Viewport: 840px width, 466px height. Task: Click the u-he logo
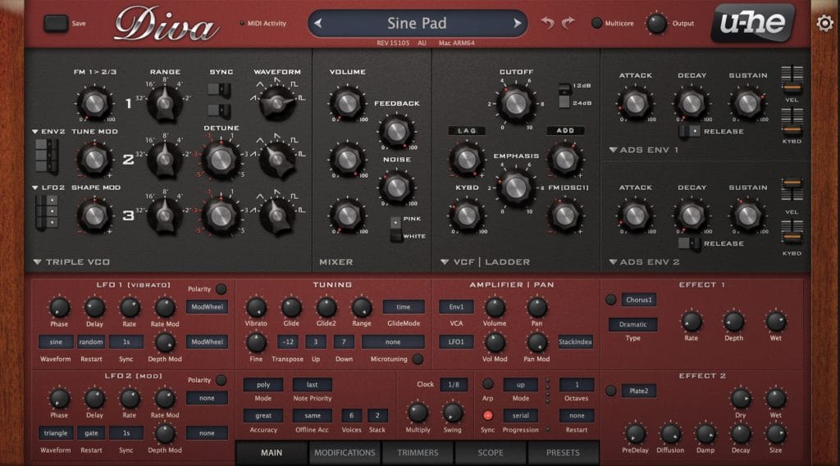(x=751, y=23)
